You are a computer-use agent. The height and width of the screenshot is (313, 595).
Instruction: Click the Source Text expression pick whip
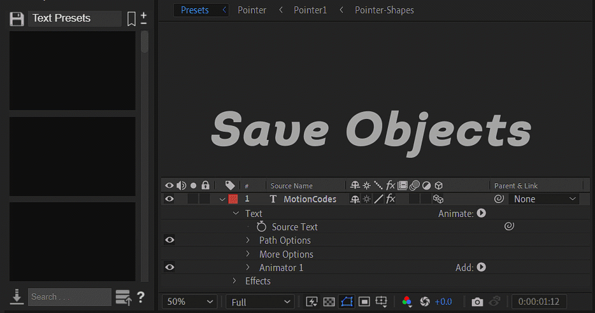coord(509,226)
